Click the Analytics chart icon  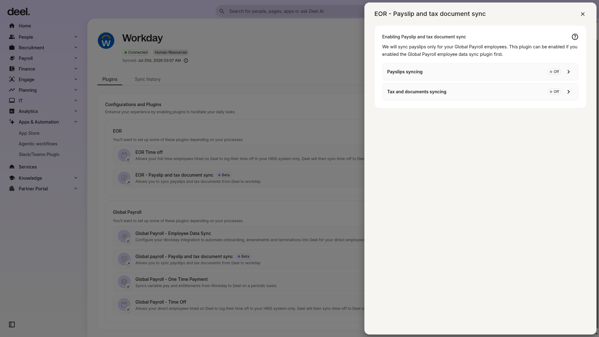(12, 111)
